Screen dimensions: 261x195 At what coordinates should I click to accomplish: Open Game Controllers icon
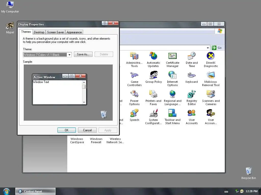click(x=134, y=79)
